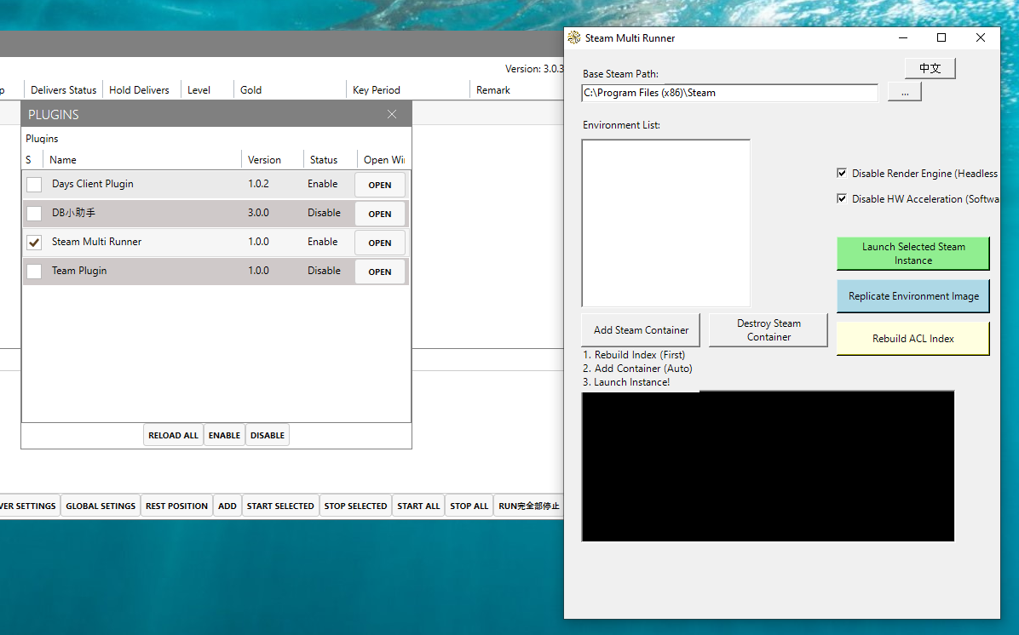Toggle Disable Render Engine checkbox
This screenshot has width=1019, height=635.
(x=842, y=174)
